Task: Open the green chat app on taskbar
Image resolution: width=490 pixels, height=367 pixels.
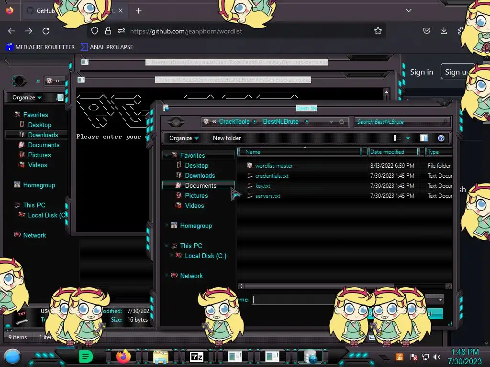Action: (x=86, y=356)
